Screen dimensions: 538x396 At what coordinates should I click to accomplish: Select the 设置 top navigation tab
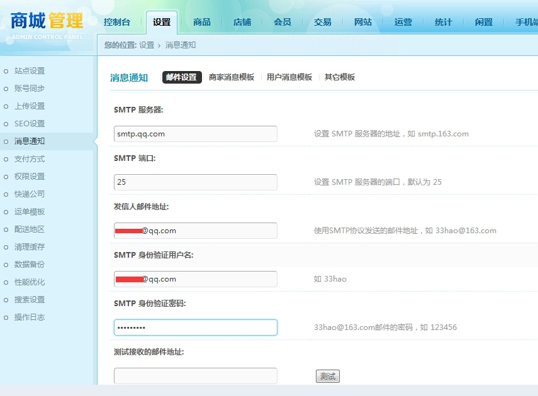(x=162, y=22)
